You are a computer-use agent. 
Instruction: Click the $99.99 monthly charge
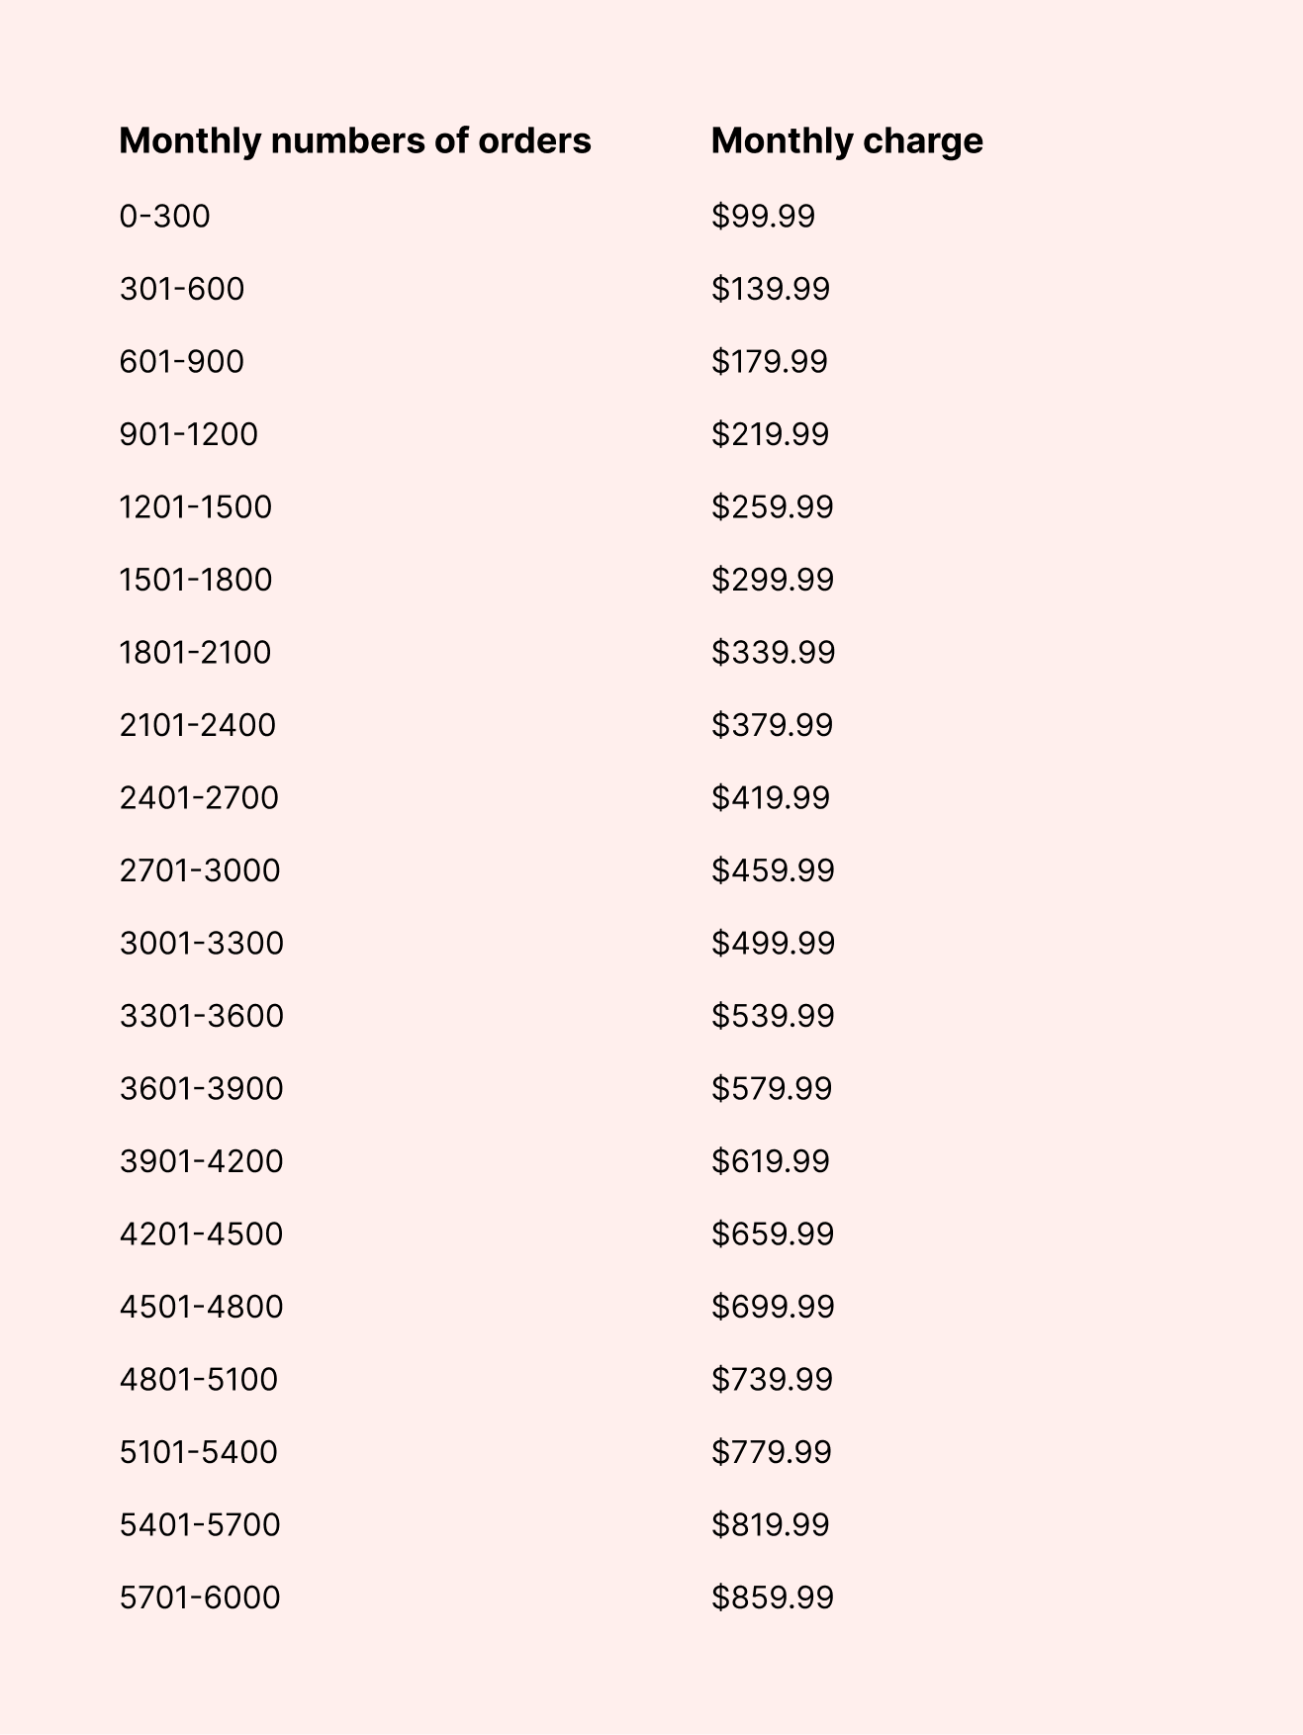pos(763,216)
